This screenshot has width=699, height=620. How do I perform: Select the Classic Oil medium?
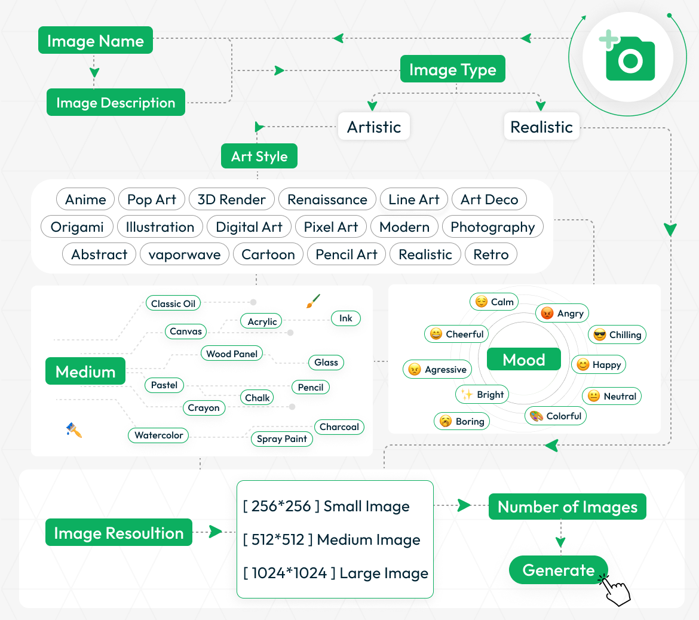click(x=173, y=303)
